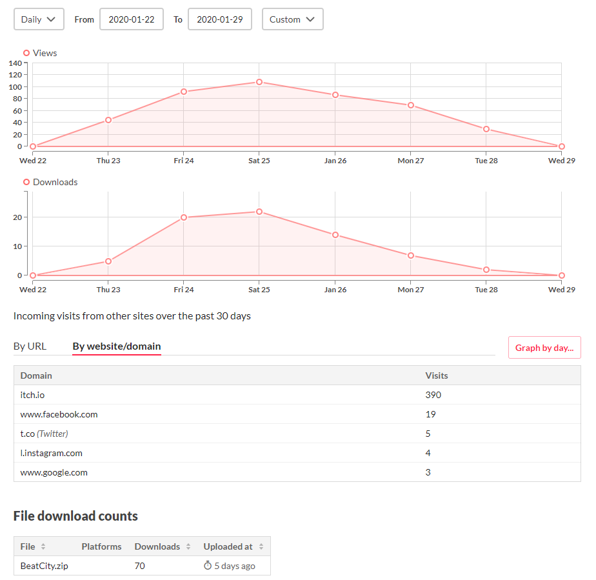Click the To date field 2020-01-29
Image resolution: width=596 pixels, height=580 pixels.
[x=219, y=19]
